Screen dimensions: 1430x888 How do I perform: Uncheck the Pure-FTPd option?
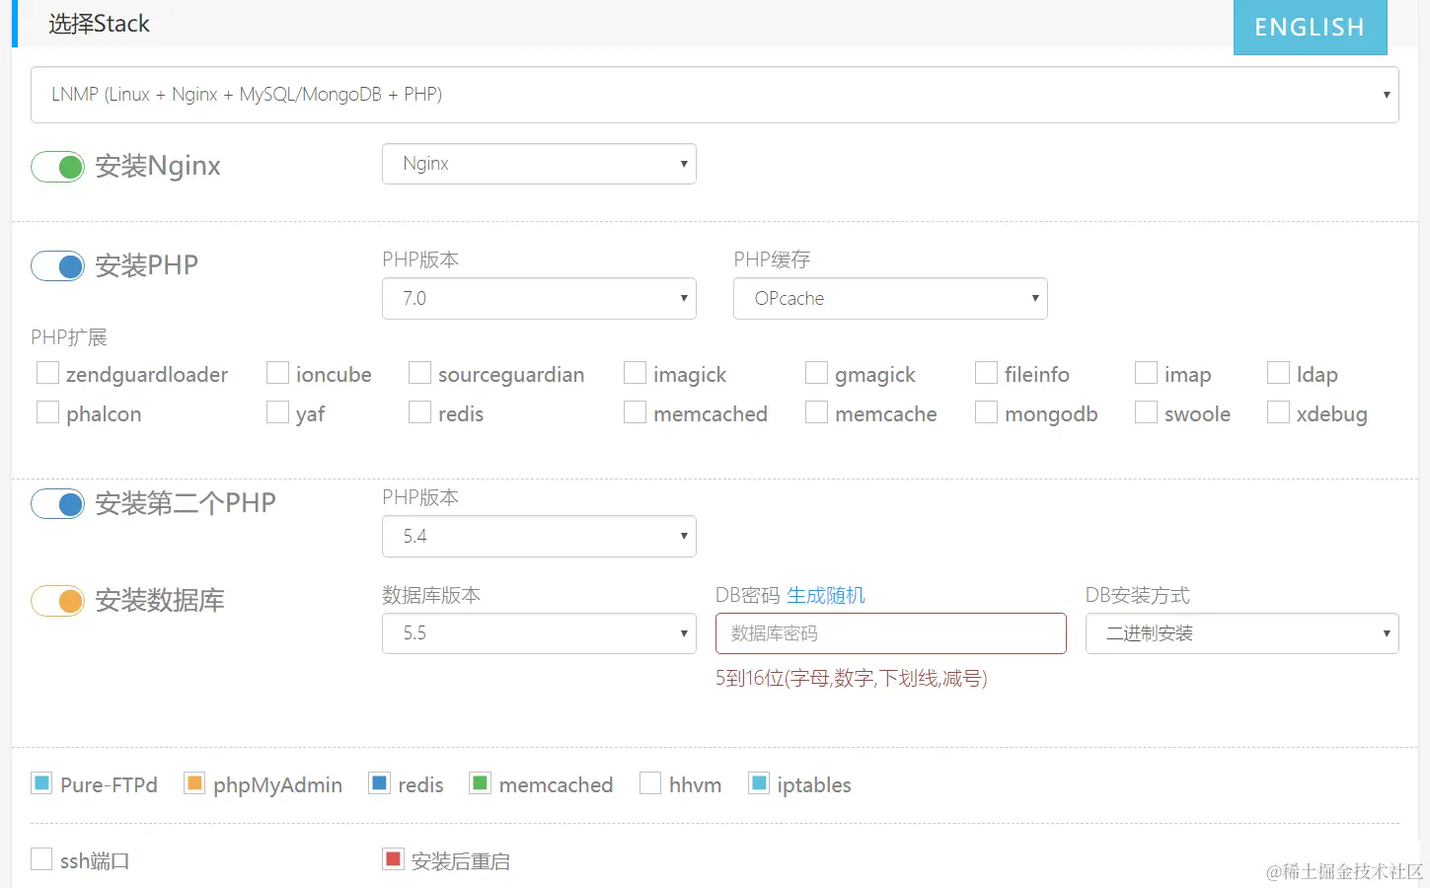(41, 783)
